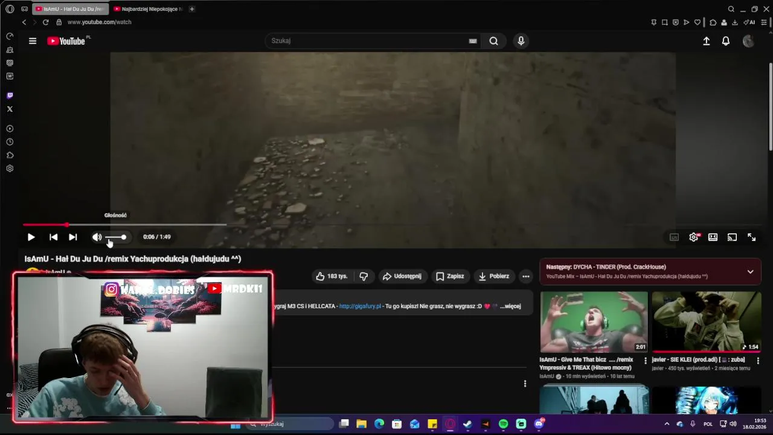
Task: Like the video with 183 tys.
Action: 332,276
